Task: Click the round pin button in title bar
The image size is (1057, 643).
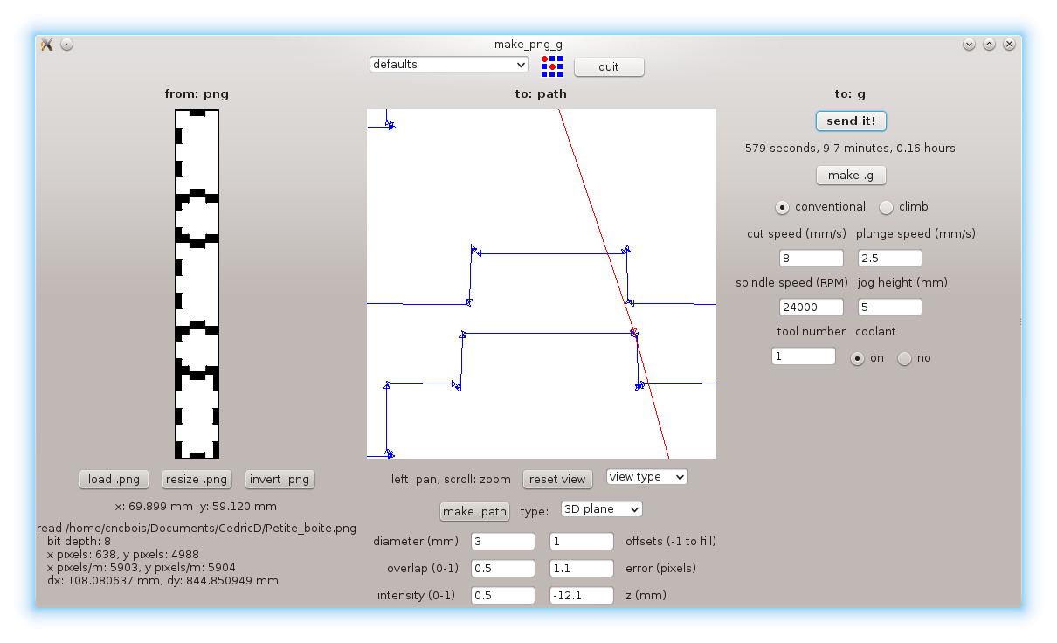Action: coord(67,44)
